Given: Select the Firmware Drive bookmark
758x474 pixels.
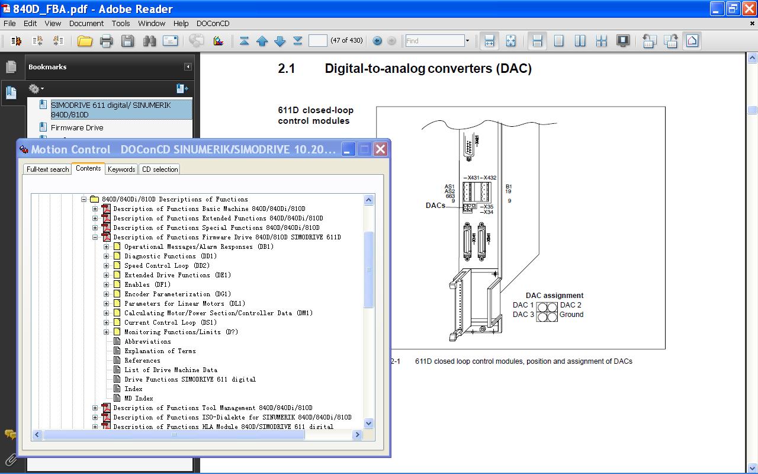Looking at the screenshot, I should (x=77, y=127).
